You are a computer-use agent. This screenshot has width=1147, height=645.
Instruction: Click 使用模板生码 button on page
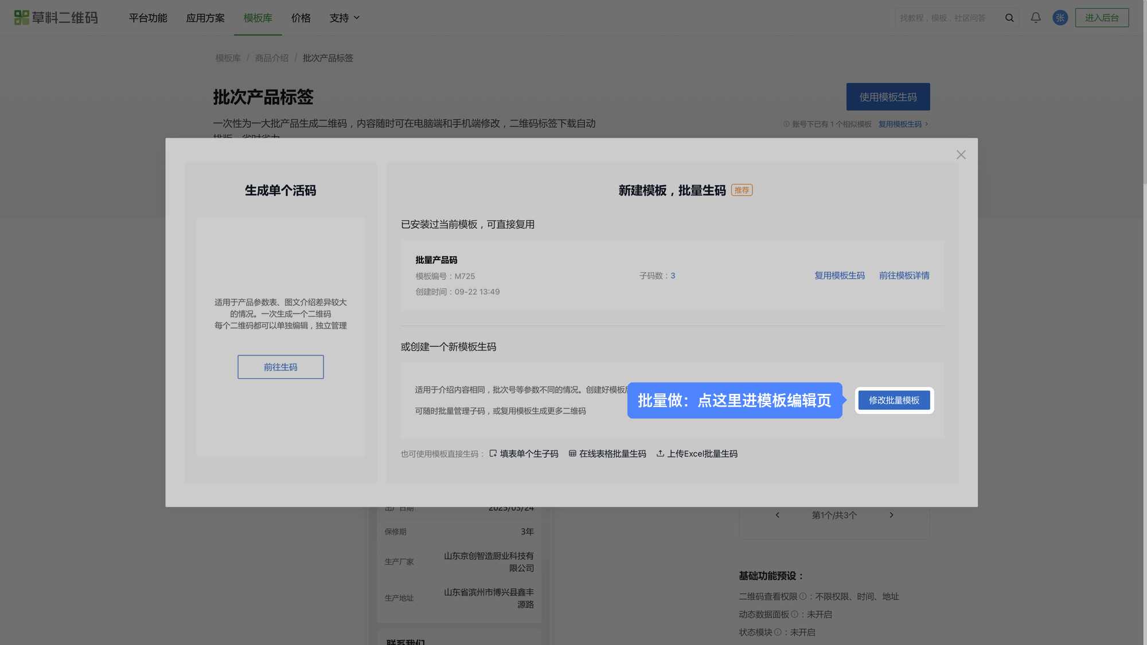888,97
